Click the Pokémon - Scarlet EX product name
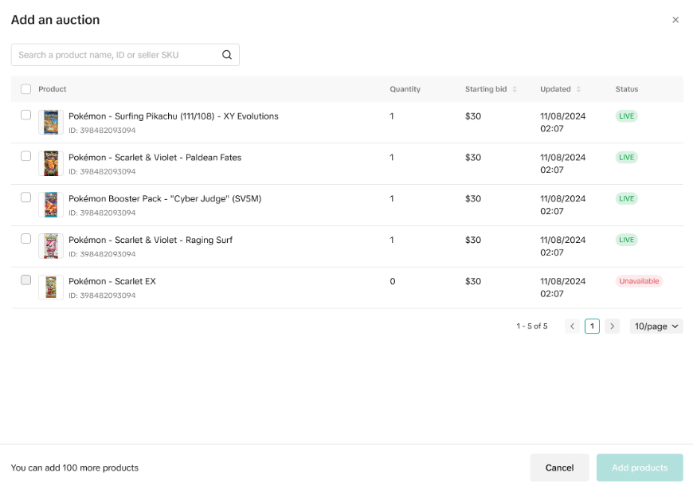Screen dimensions: 693x485 pos(112,281)
